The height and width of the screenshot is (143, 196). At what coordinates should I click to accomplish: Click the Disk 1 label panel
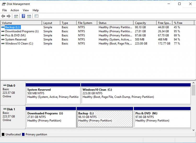click(x=13, y=117)
